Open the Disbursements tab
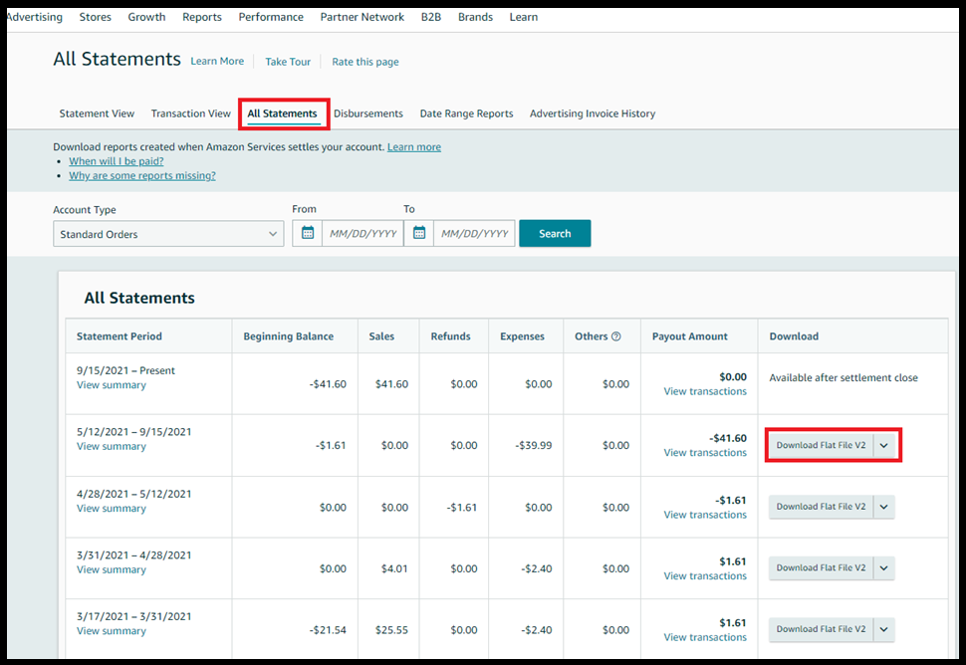 [368, 113]
